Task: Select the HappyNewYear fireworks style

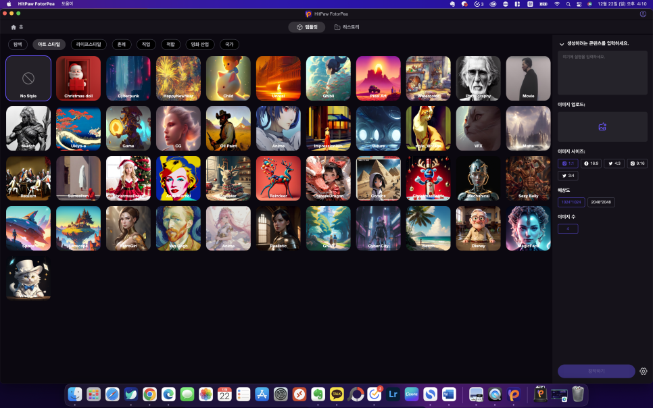Action: (x=178, y=78)
